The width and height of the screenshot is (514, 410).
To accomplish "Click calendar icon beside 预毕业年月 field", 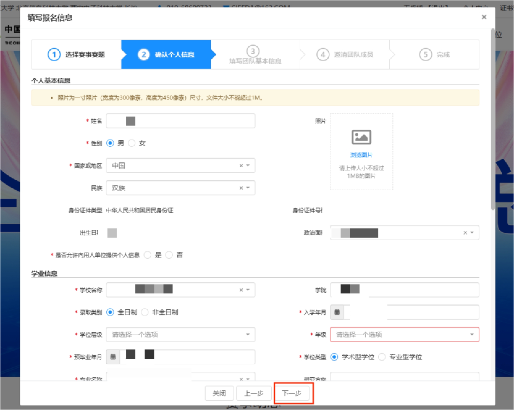I will tap(113, 357).
